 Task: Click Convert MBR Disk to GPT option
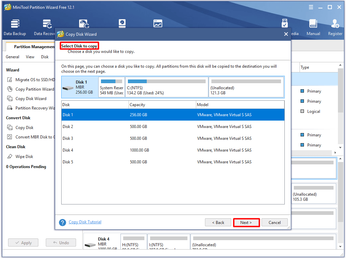click(x=35, y=137)
